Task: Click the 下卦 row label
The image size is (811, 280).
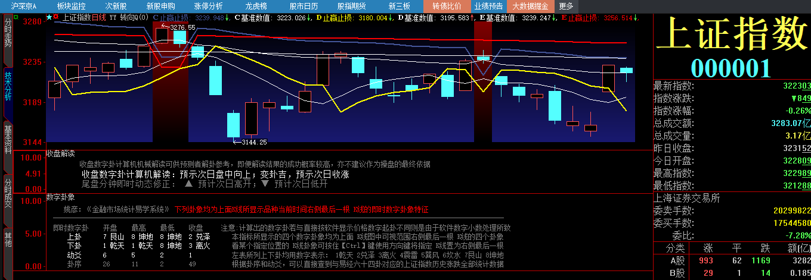Action: [x=74, y=246]
